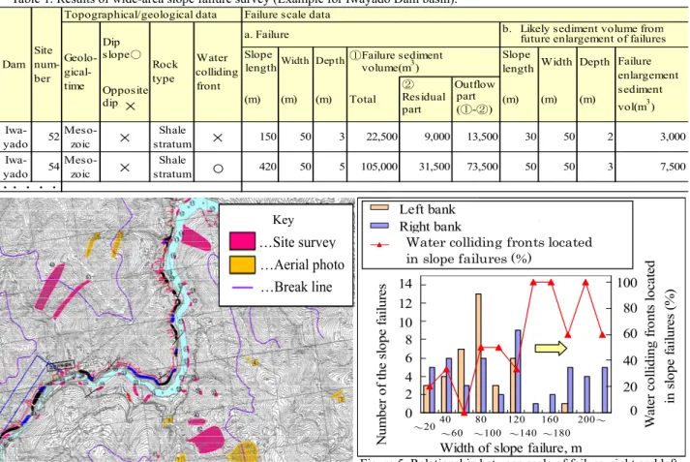Click the dip slope X in site 54 row

click(125, 168)
